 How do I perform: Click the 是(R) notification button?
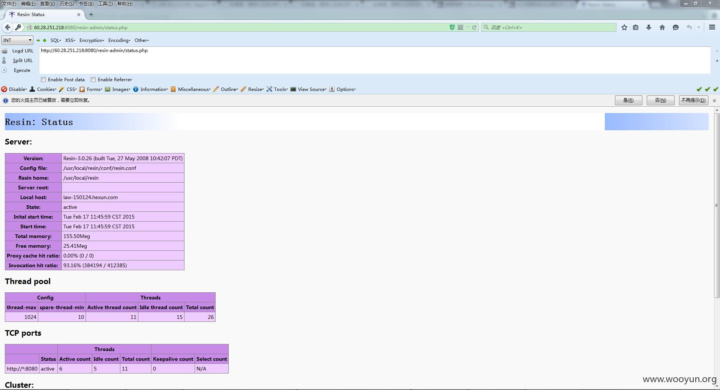(628, 100)
